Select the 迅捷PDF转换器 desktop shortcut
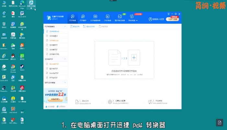The width and height of the screenshot is (227, 130). [31, 5]
